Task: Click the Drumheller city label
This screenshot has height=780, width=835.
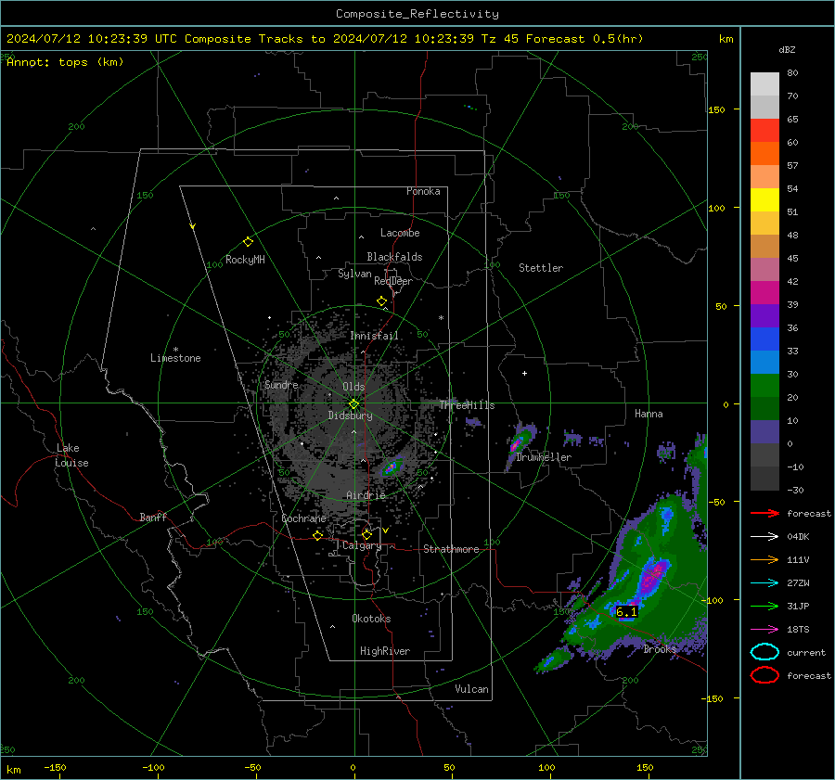Action: click(x=544, y=457)
